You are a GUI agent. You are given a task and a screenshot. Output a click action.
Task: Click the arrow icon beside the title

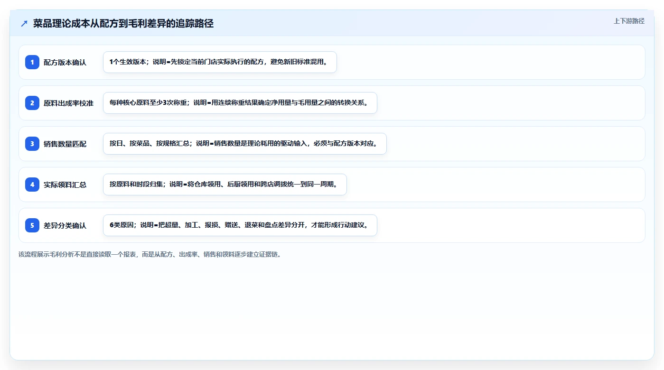(24, 24)
